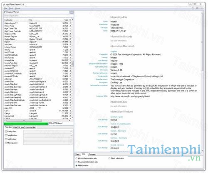Select the Kalinga Bold font row
This screenshot has width=208, height=173.
pyautogui.click(x=37, y=116)
